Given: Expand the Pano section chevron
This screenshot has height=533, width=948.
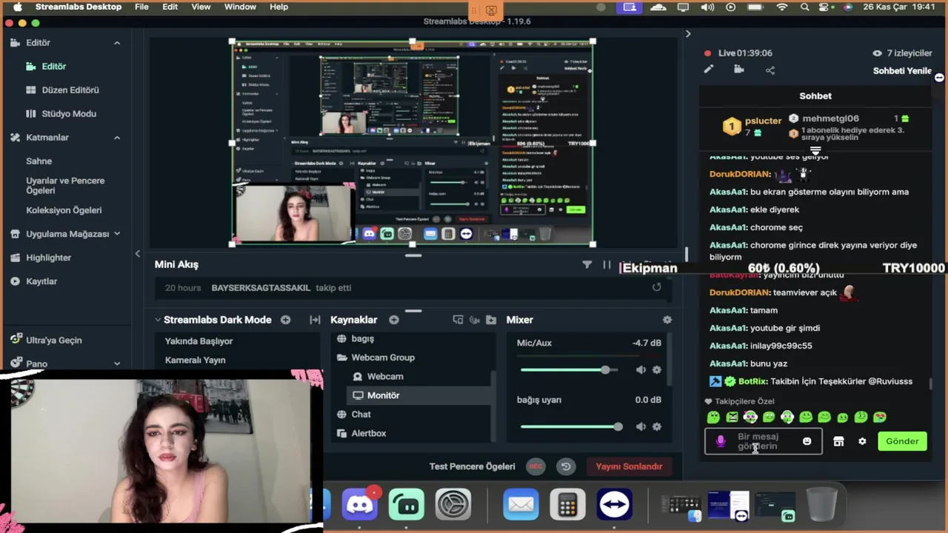Looking at the screenshot, I should pos(117,364).
